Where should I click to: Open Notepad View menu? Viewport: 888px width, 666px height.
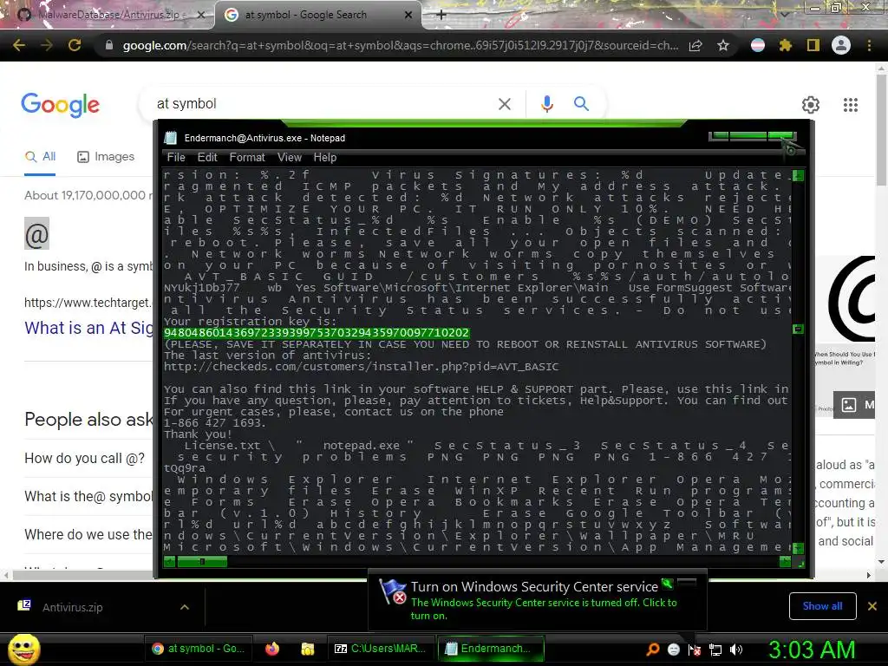point(290,158)
